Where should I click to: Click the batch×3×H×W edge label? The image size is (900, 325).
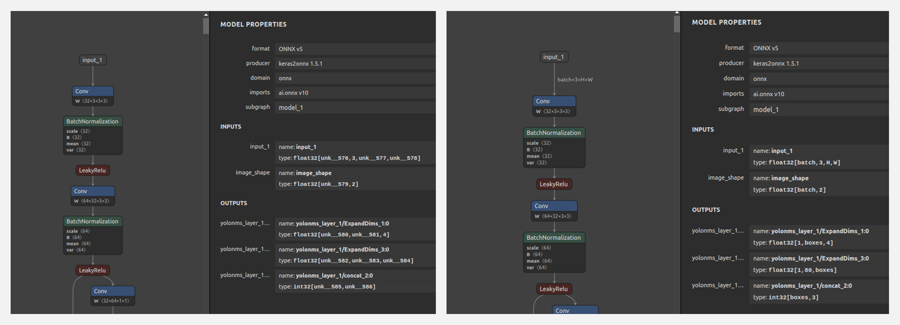[575, 80]
